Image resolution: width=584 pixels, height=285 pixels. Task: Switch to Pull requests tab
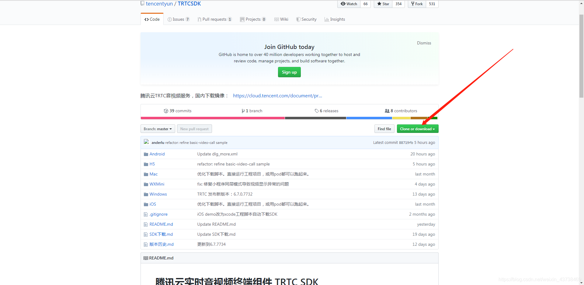[x=215, y=19]
